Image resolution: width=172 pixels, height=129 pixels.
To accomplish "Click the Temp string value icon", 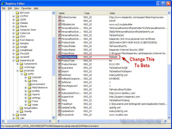I will [59, 100].
